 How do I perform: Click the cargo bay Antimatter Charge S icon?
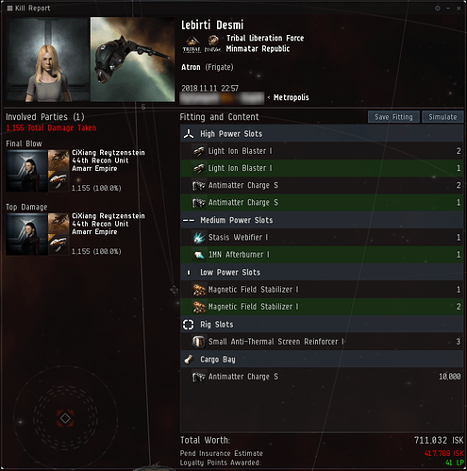(x=199, y=377)
